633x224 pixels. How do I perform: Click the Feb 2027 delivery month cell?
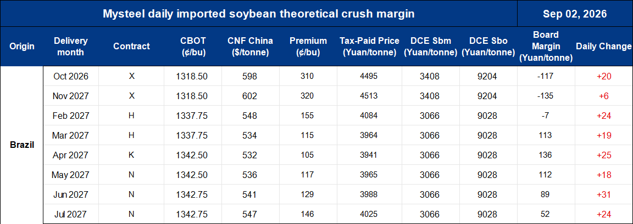71,116
